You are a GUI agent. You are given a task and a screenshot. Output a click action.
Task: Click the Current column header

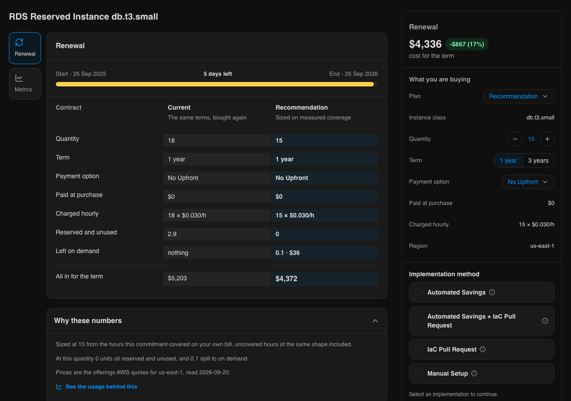coord(179,107)
